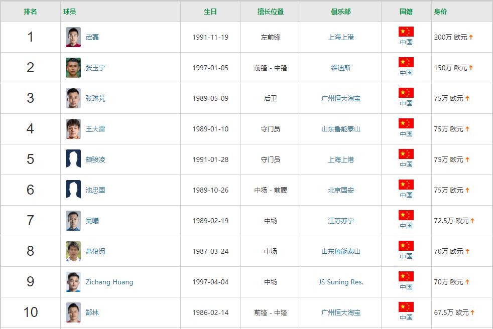
Task: Click the 身价 column header
Action: pyautogui.click(x=441, y=11)
